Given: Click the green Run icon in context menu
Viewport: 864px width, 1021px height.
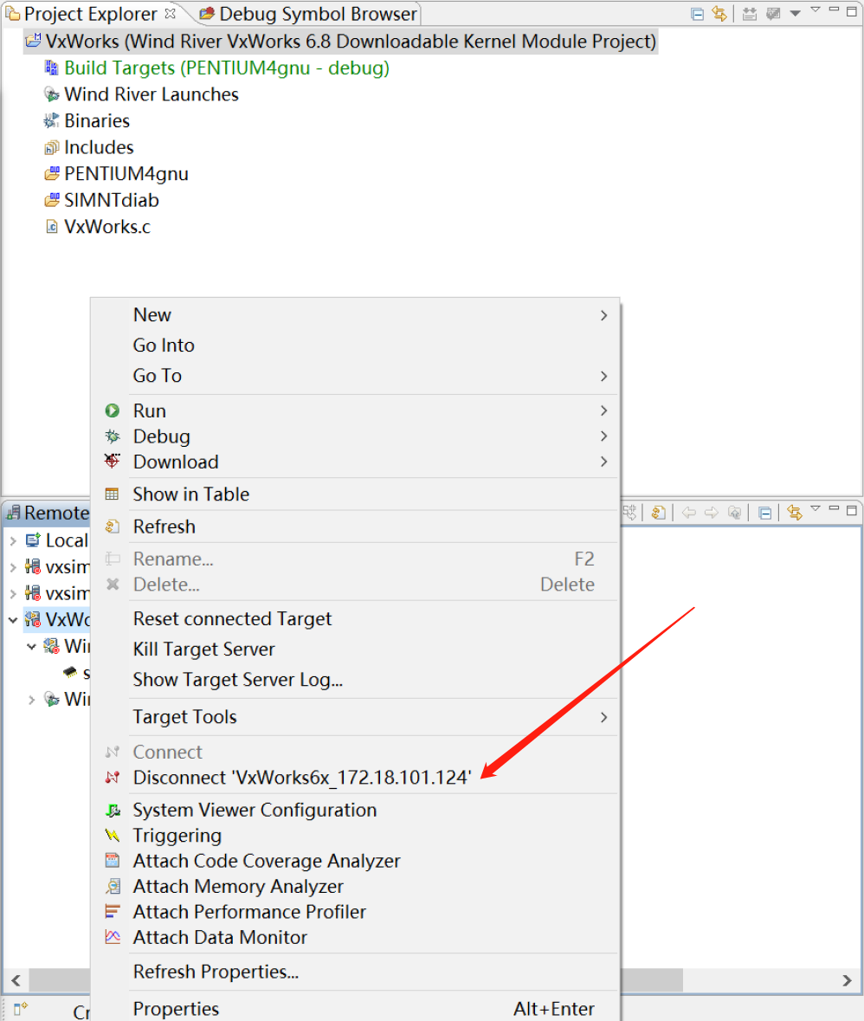Looking at the screenshot, I should coord(112,410).
